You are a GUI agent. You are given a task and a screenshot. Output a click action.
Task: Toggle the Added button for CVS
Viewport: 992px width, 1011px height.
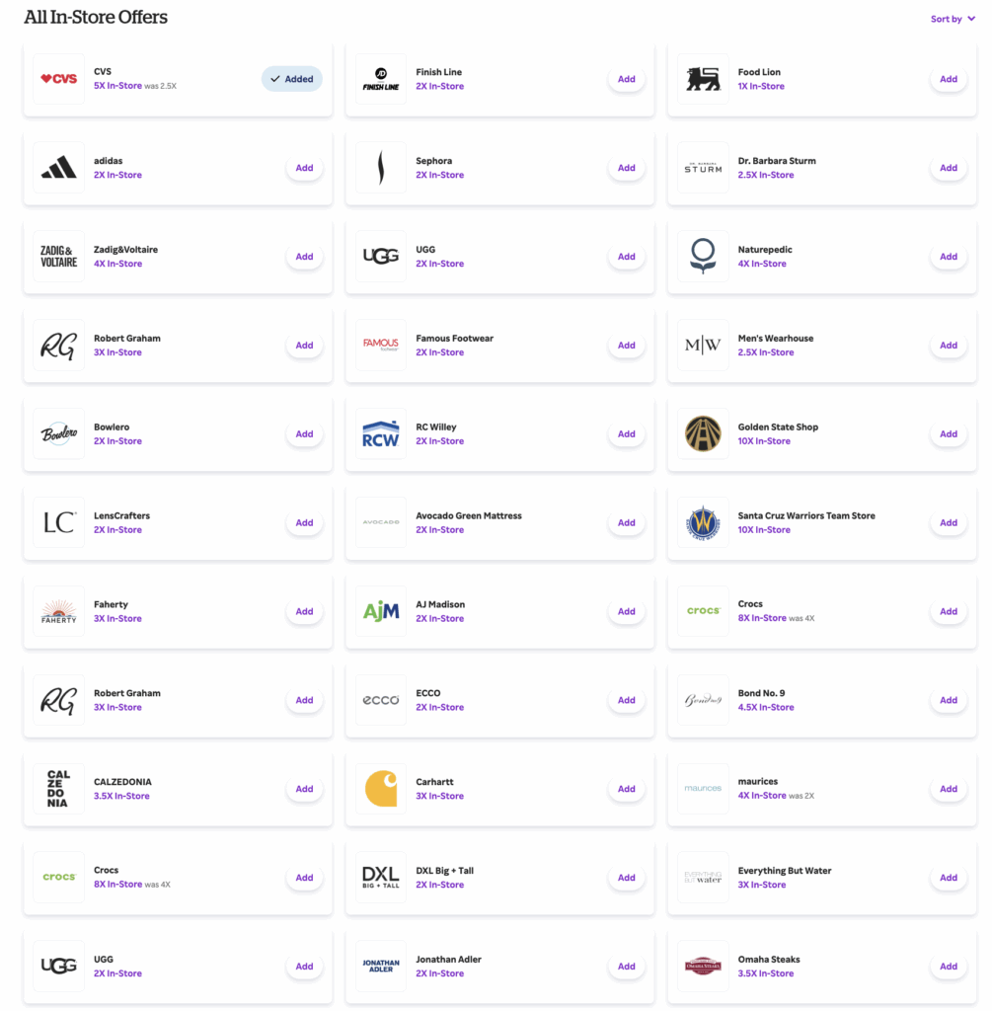(x=292, y=79)
